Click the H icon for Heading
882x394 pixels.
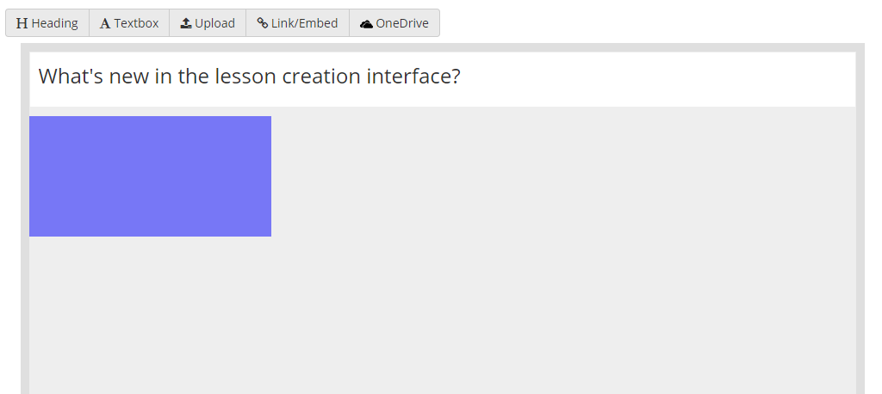pos(22,23)
